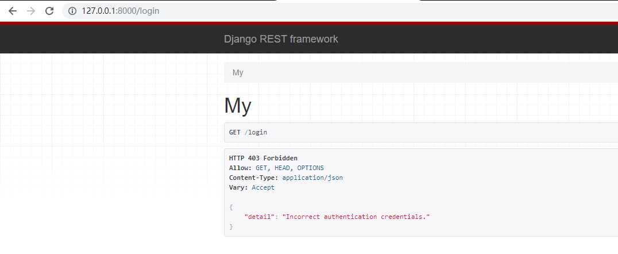Click the HTTP 403 Forbidden status line
Screen dimensions: 618x254
(x=263, y=158)
